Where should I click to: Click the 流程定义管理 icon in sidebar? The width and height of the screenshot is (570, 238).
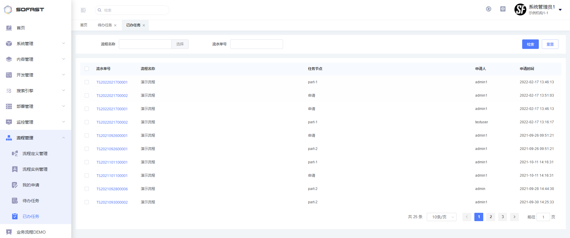coord(15,154)
